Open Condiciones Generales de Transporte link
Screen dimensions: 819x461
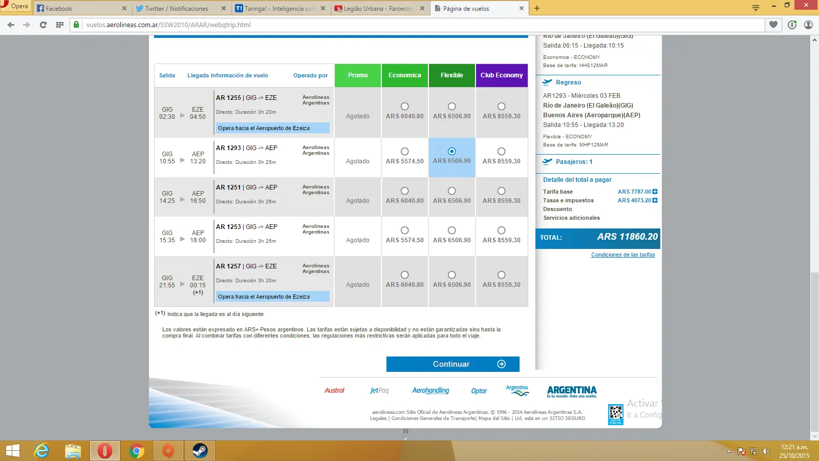(x=433, y=418)
